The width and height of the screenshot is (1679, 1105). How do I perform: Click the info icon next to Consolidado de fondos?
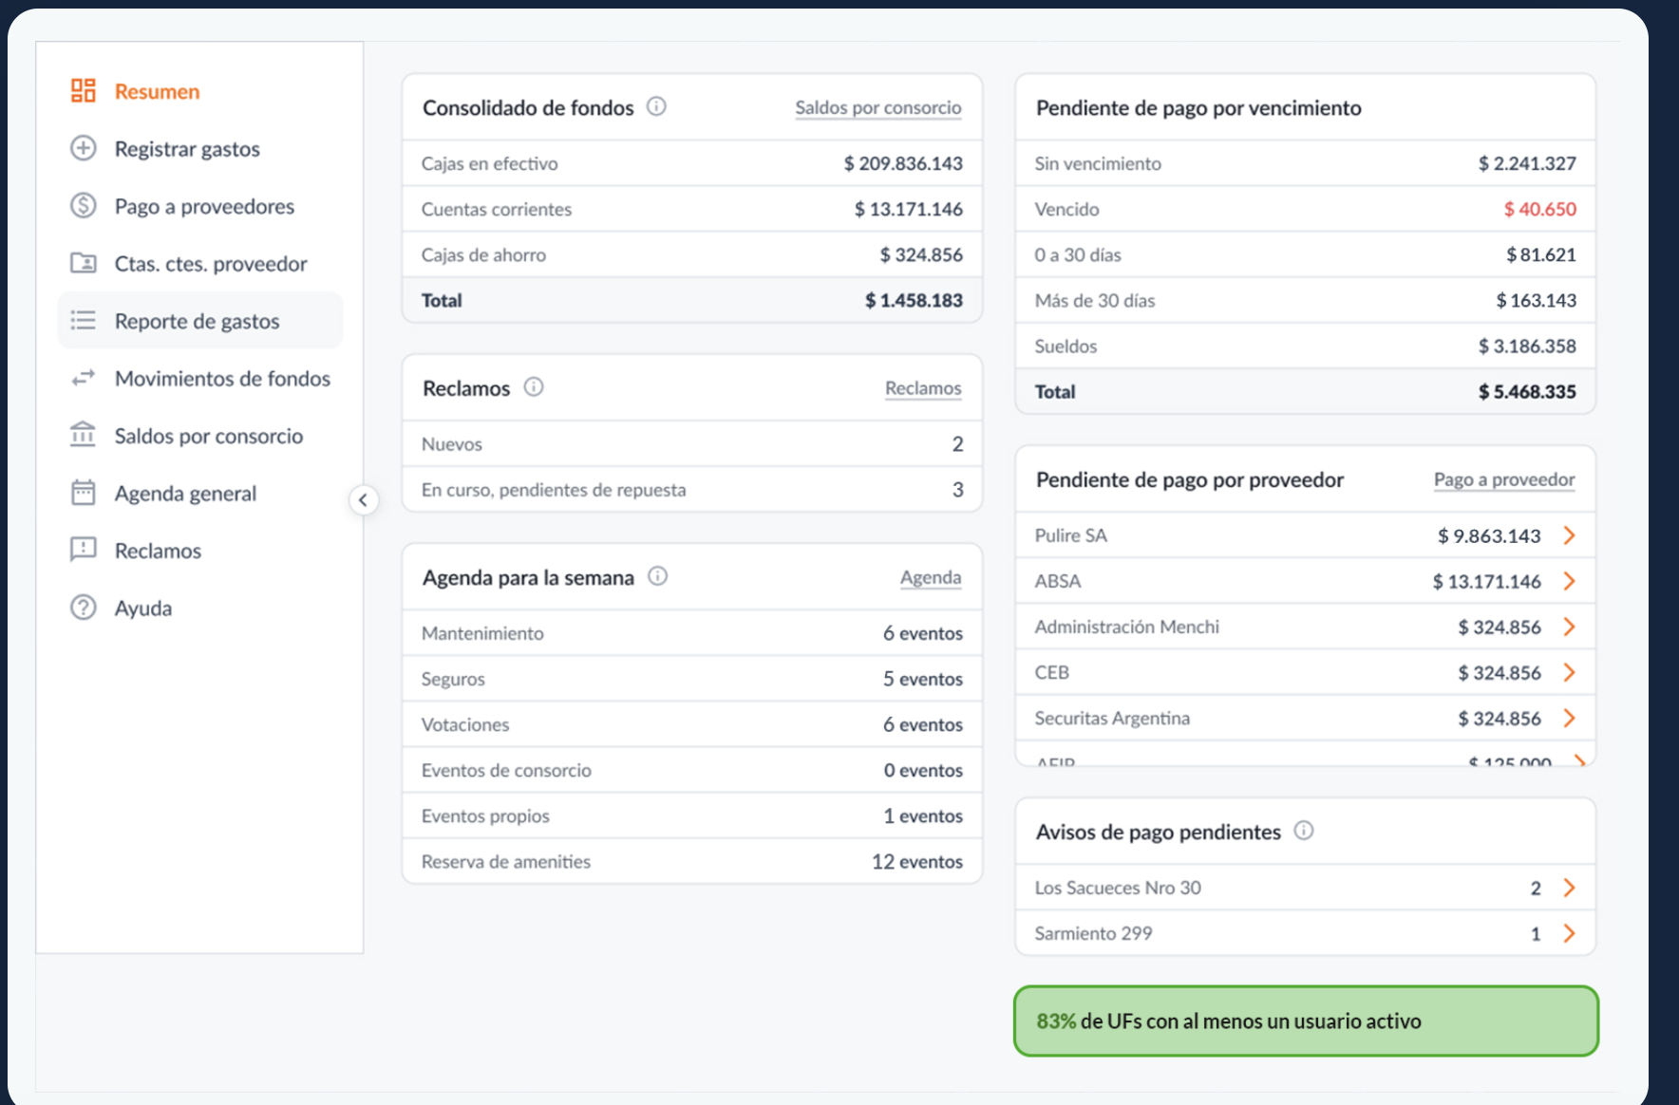(x=656, y=106)
